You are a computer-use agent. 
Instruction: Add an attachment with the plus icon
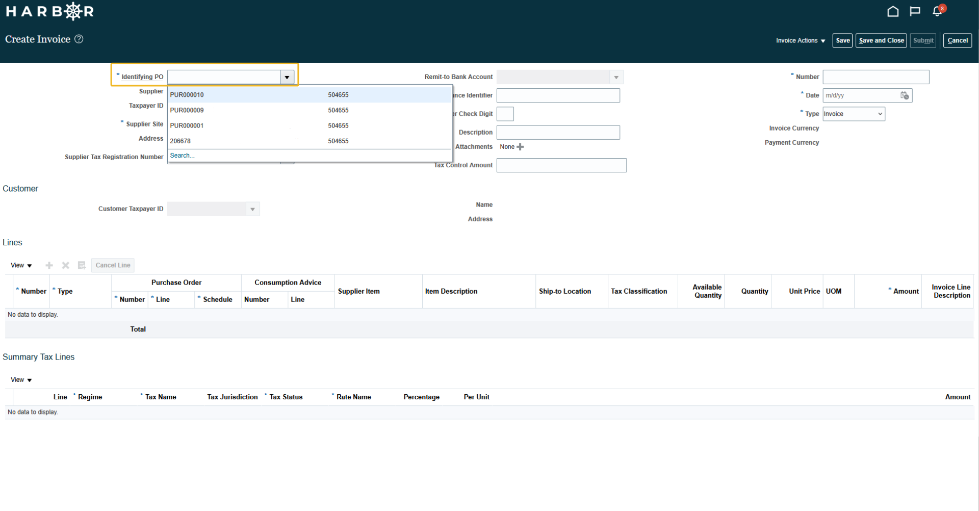[520, 147]
